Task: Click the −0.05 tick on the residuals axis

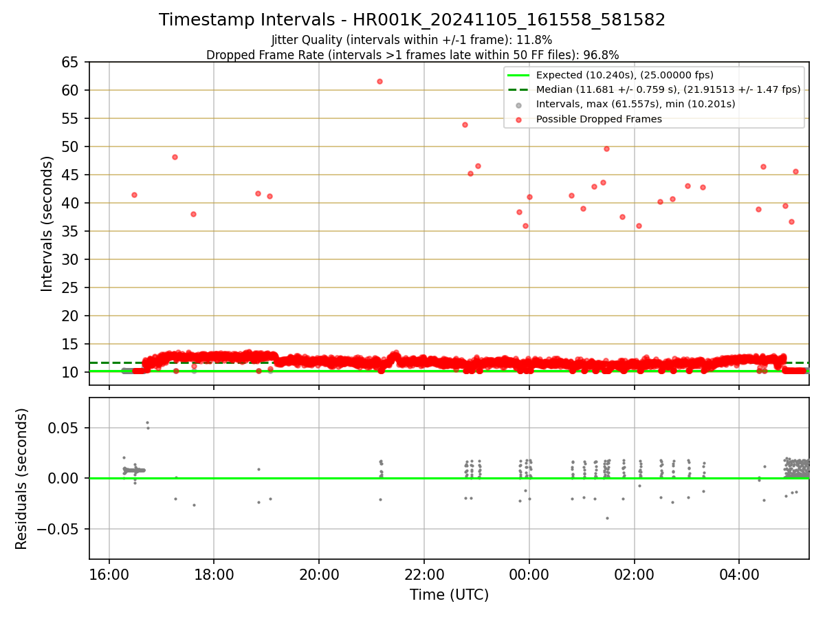Action: (x=59, y=529)
